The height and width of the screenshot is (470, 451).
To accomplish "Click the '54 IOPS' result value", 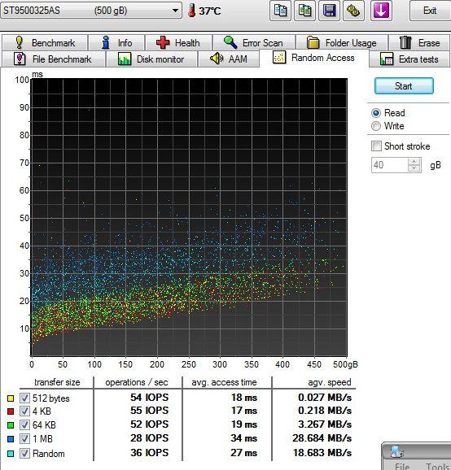I will tap(150, 398).
